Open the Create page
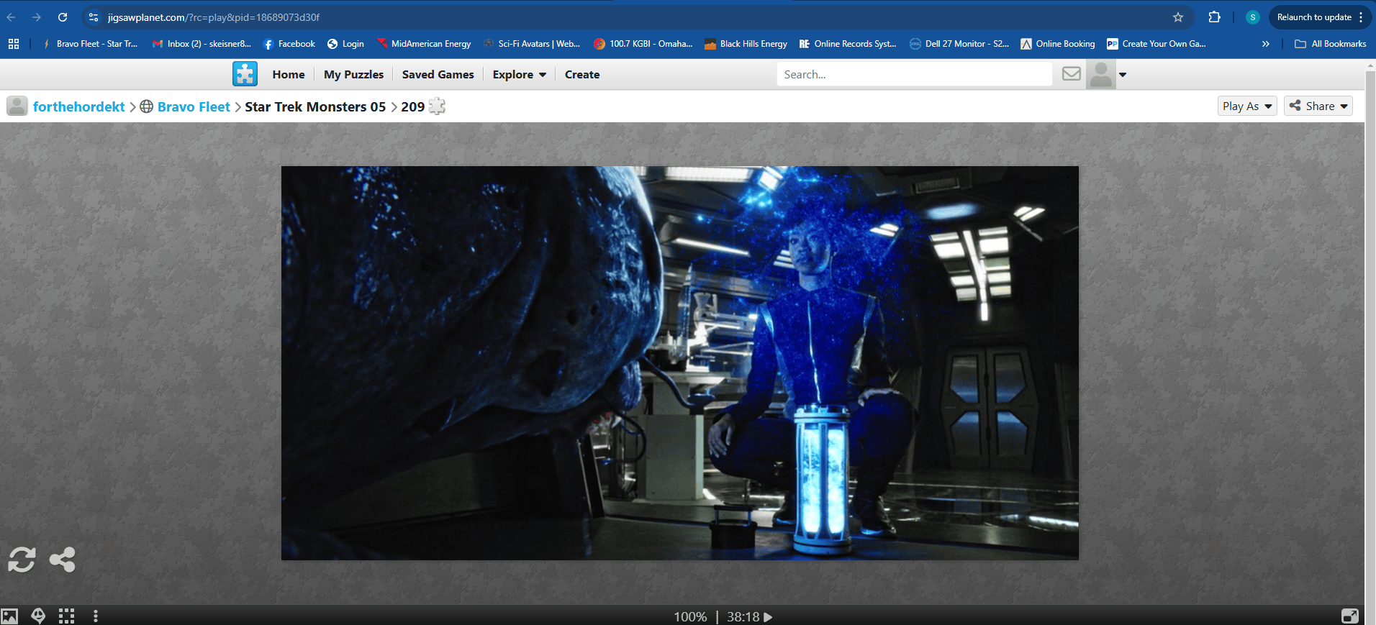 pyautogui.click(x=582, y=75)
